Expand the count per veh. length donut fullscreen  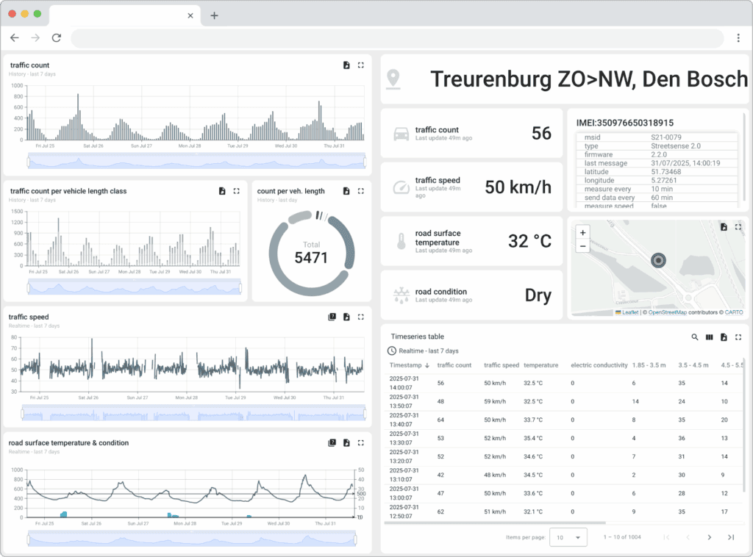click(360, 190)
